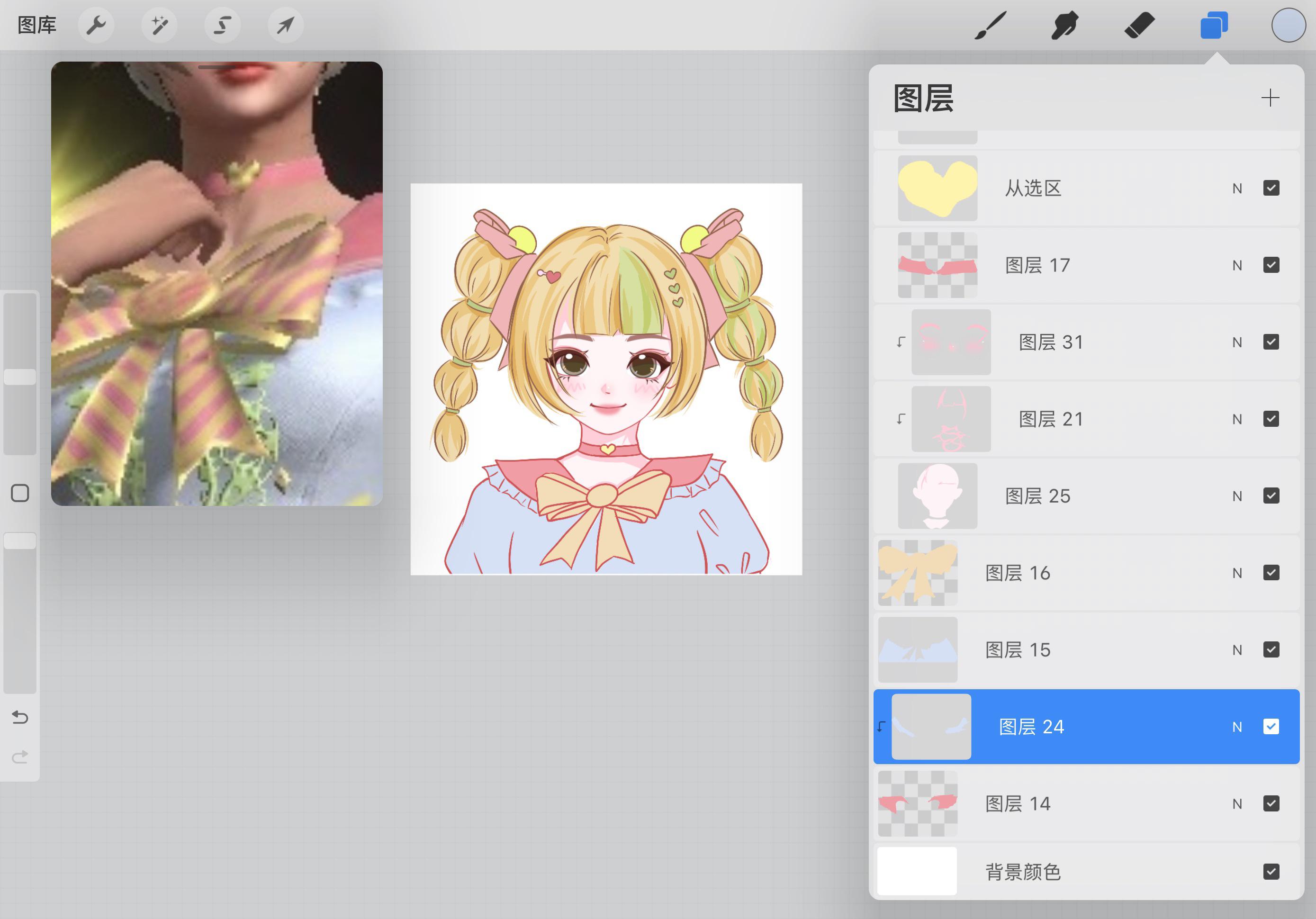
Task: Select the 图层 21 thumbnail
Action: 951,418
